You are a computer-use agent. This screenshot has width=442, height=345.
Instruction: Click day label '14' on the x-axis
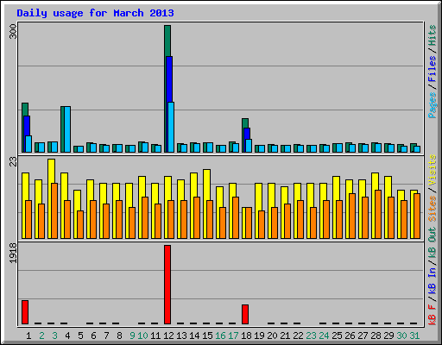(194, 336)
